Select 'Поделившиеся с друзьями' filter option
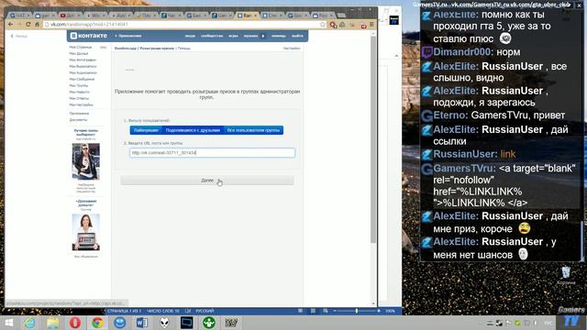587x330 pixels. coord(193,130)
